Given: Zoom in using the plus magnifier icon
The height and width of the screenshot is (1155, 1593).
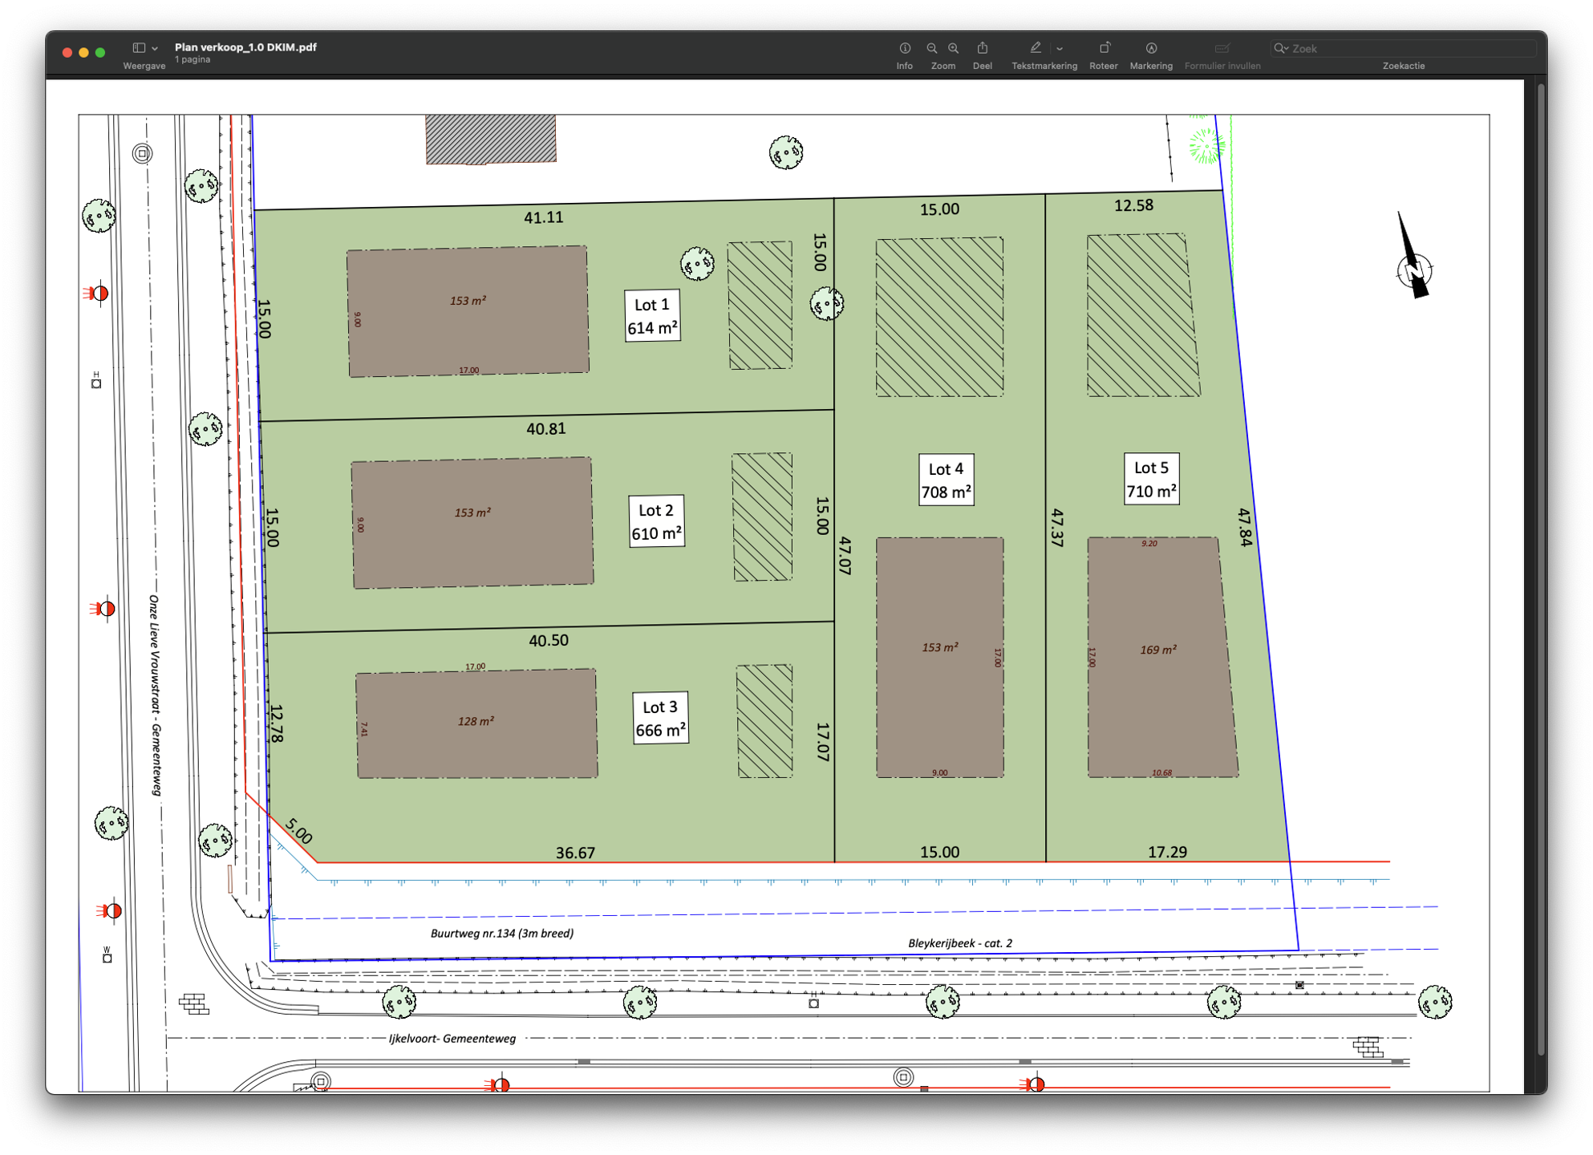Looking at the screenshot, I should point(953,48).
